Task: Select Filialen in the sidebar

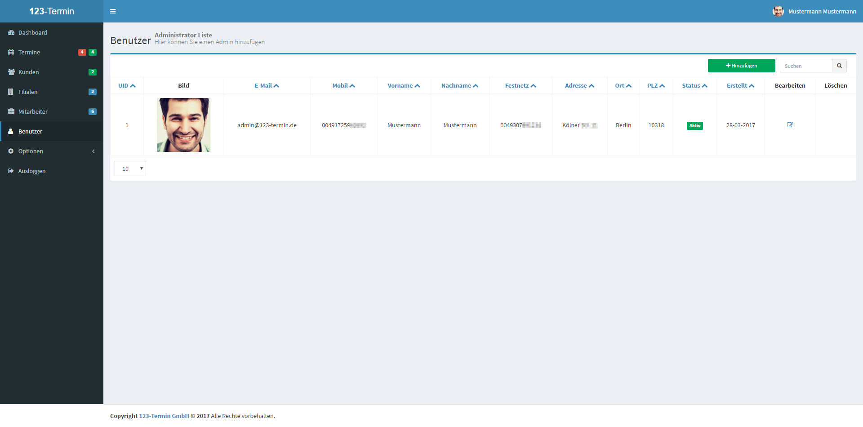Action: coord(28,92)
